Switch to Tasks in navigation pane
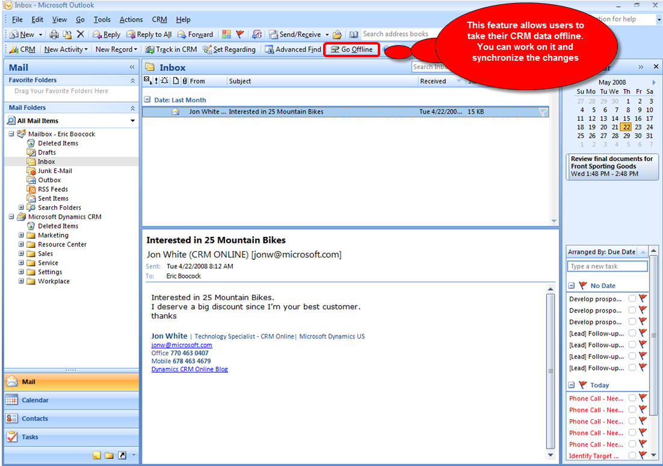Image resolution: width=663 pixels, height=466 pixels. [72, 437]
